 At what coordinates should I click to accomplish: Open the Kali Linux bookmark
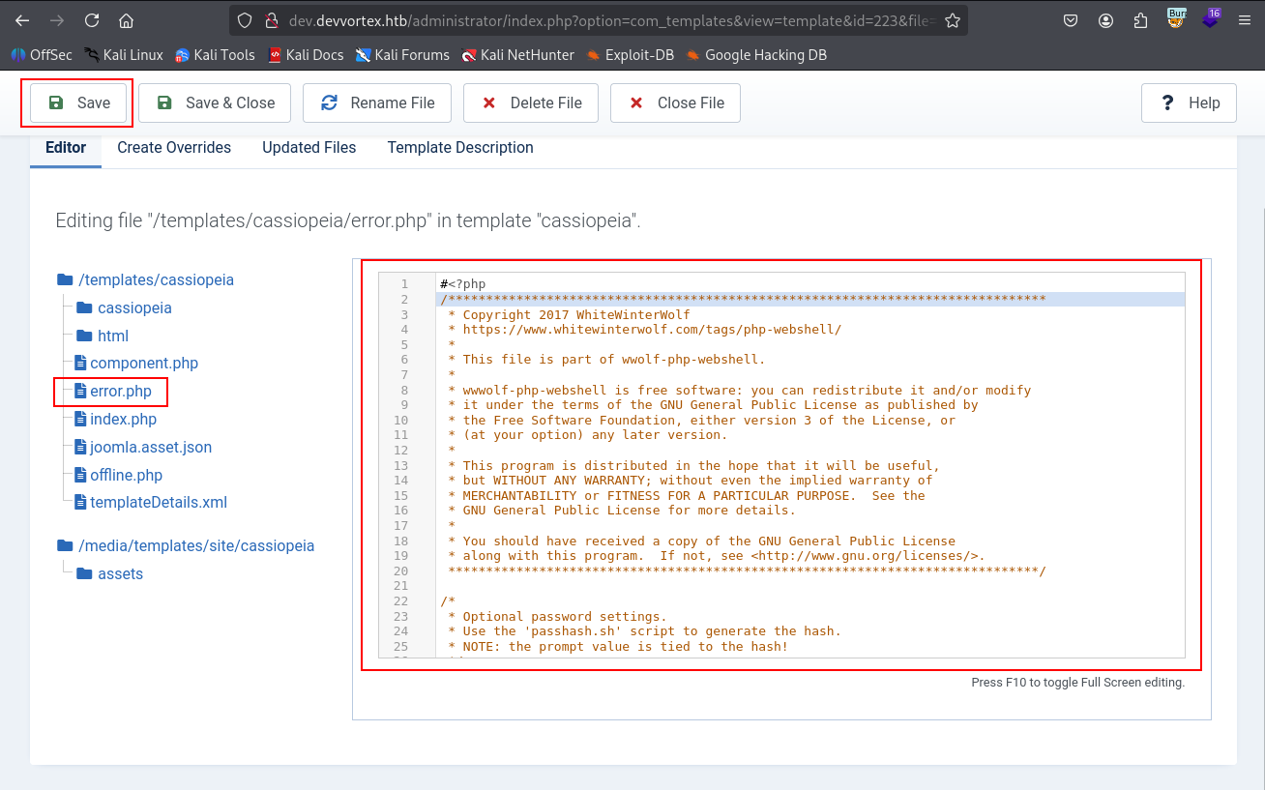123,55
